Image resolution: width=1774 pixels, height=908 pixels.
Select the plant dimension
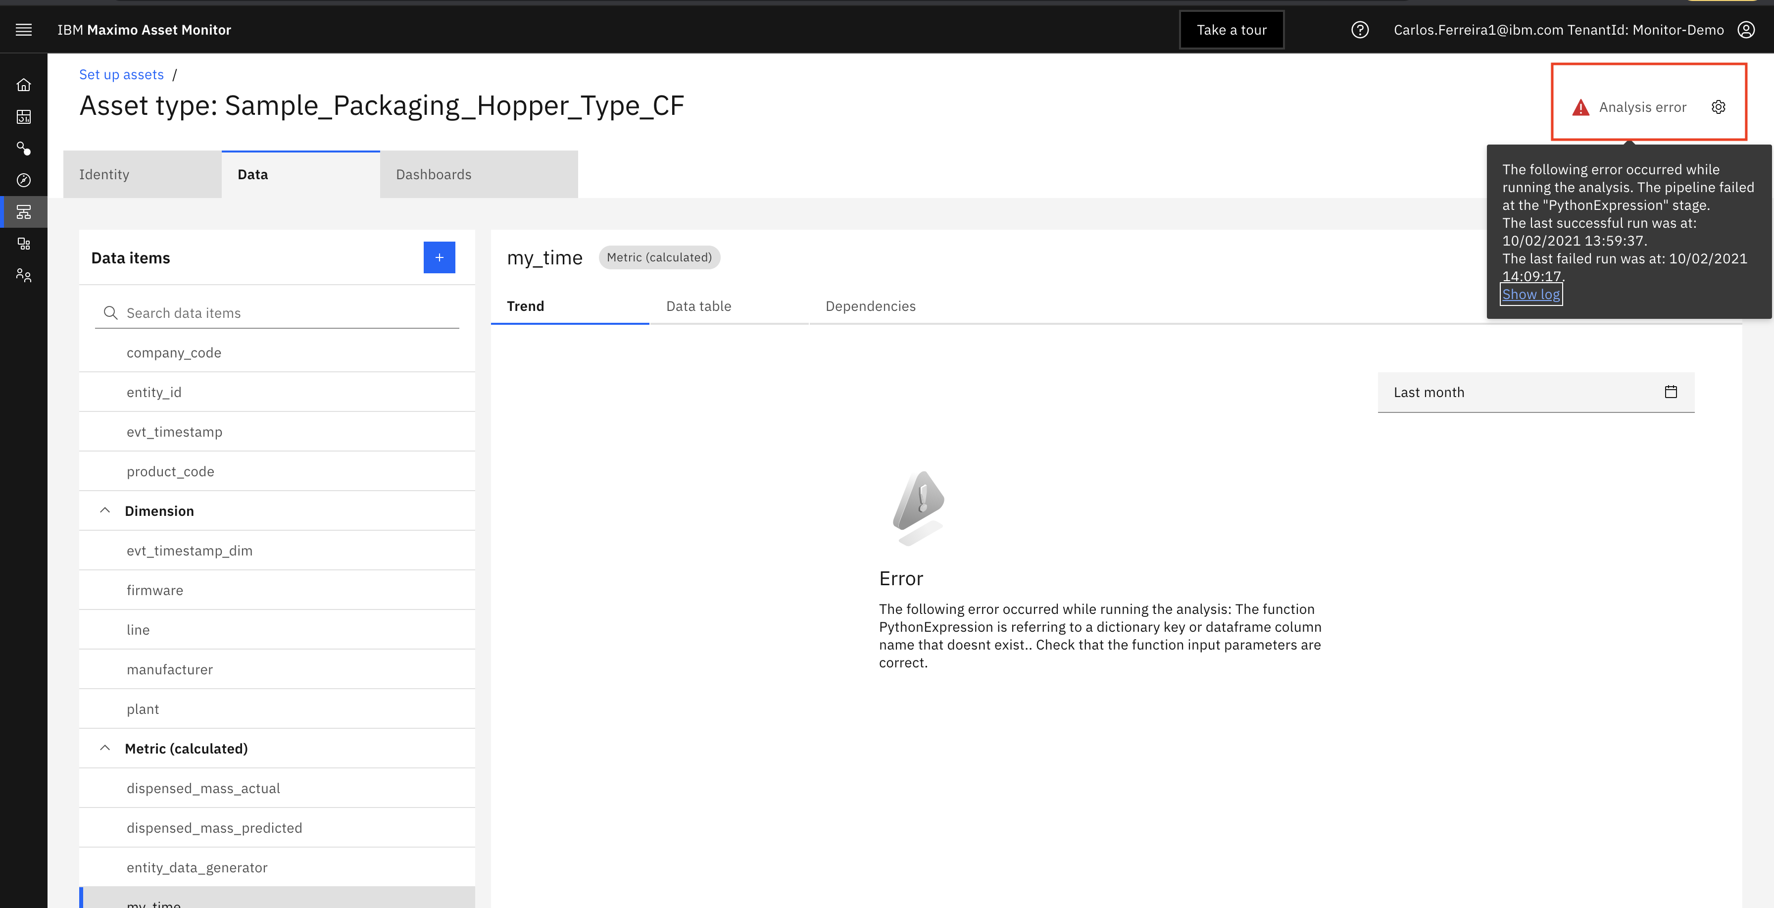coord(277,709)
